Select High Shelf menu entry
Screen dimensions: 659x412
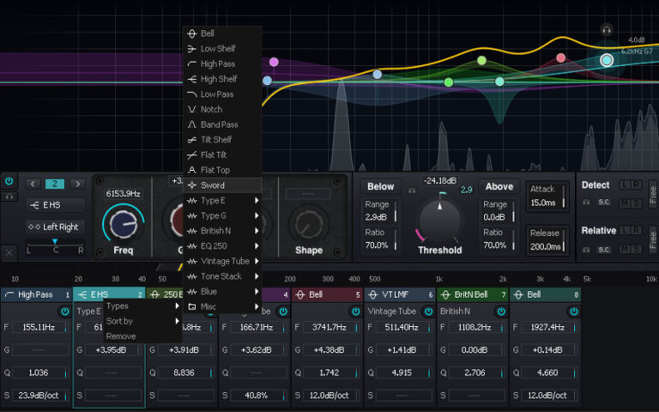(x=222, y=79)
